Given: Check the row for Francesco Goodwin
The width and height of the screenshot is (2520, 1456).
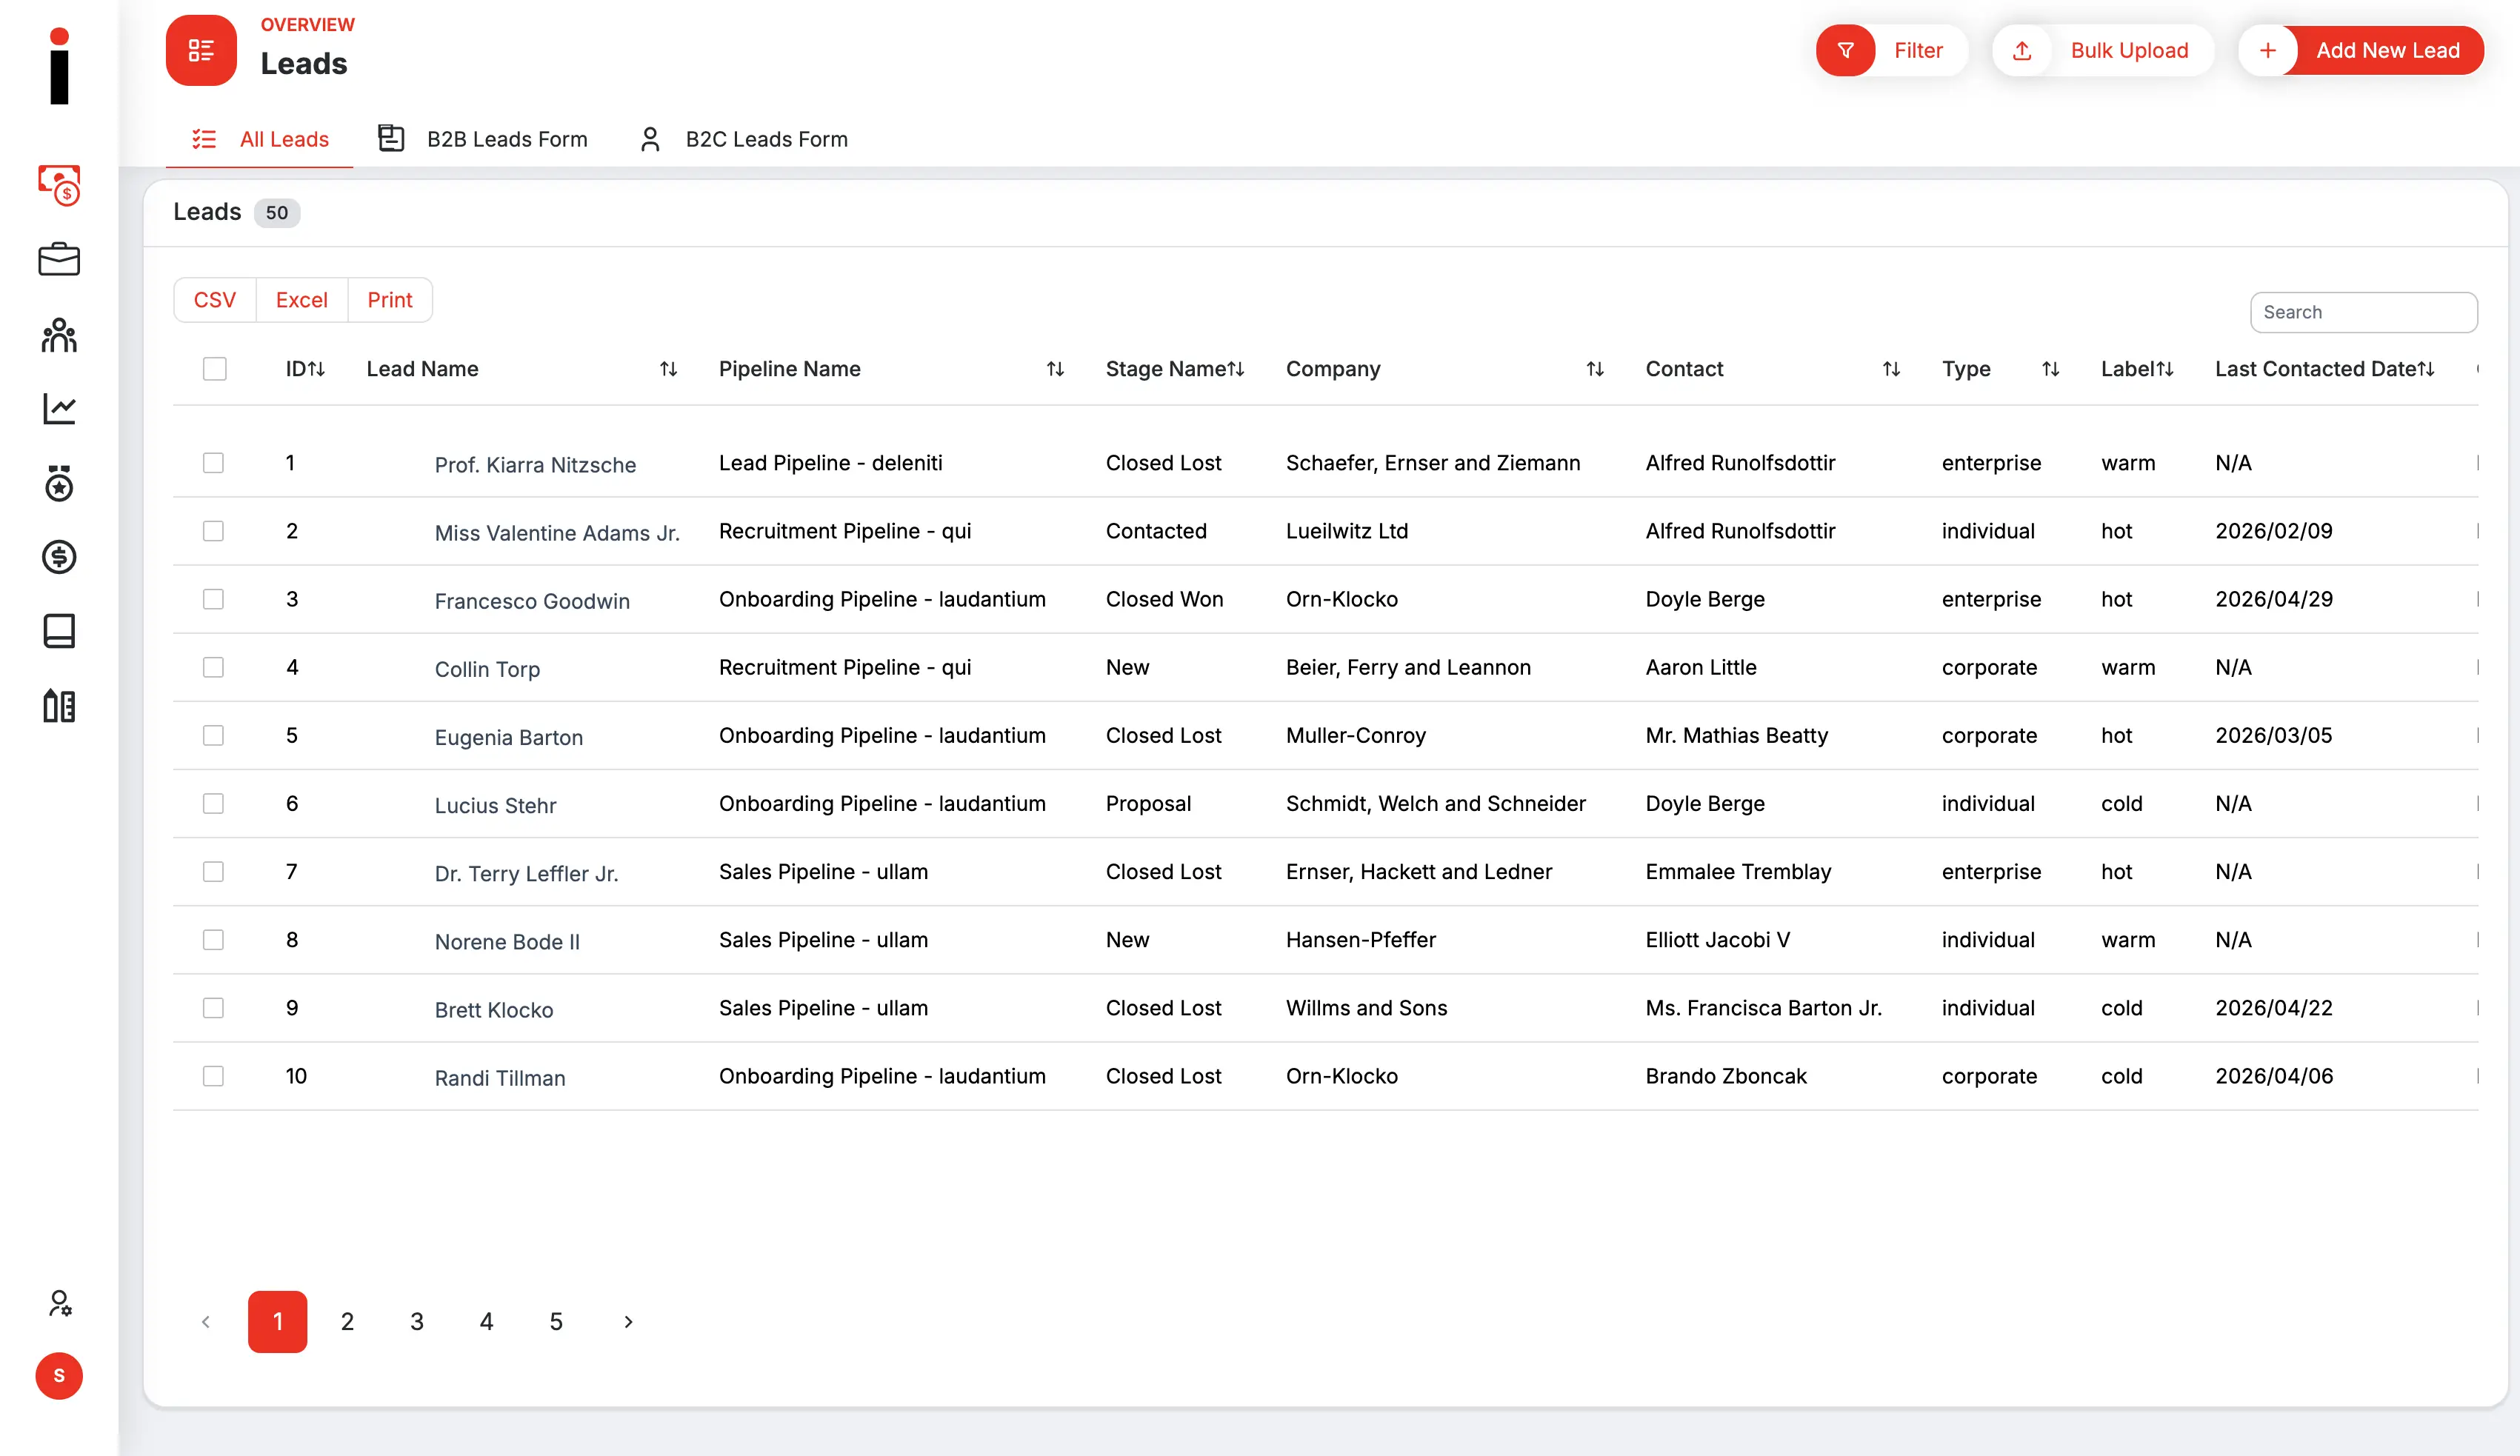Looking at the screenshot, I should (x=213, y=599).
